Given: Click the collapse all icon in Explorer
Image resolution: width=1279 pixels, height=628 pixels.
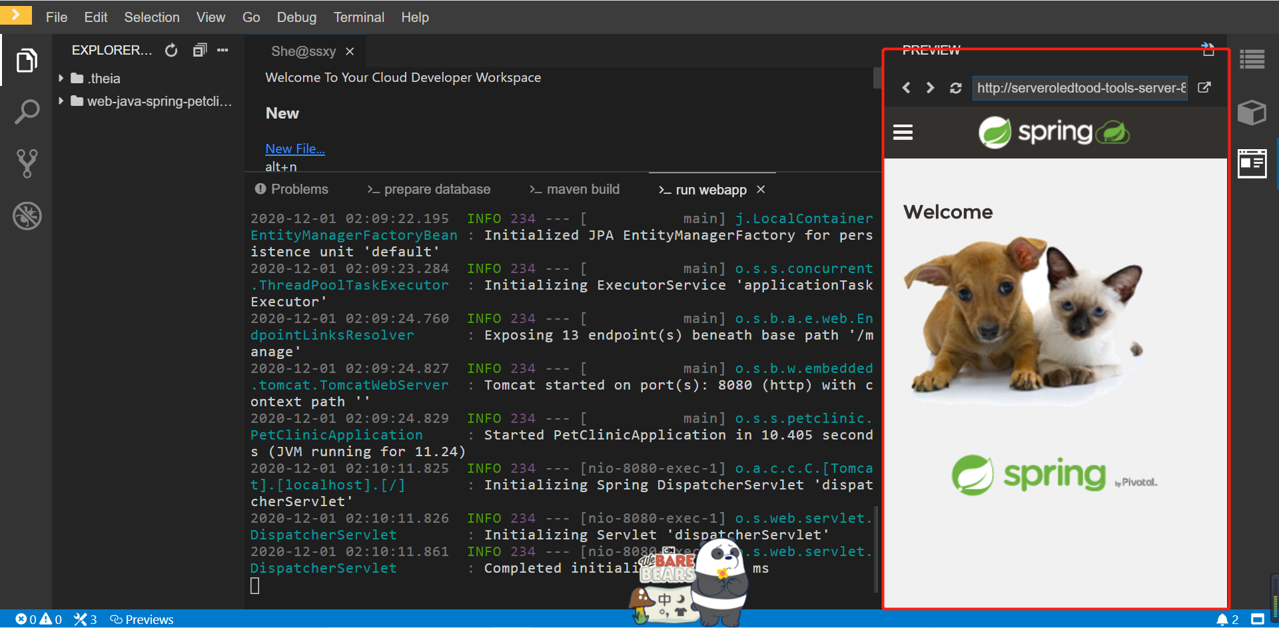Looking at the screenshot, I should [x=200, y=50].
